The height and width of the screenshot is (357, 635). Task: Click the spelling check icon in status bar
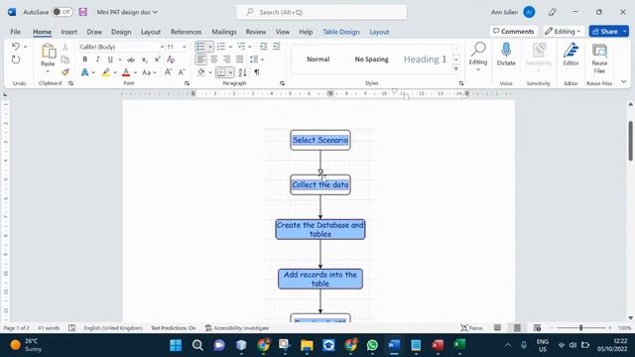(71, 328)
